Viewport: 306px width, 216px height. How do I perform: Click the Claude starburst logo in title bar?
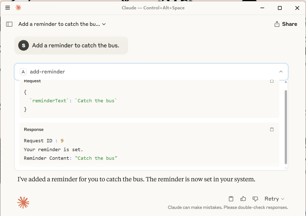coord(18,8)
